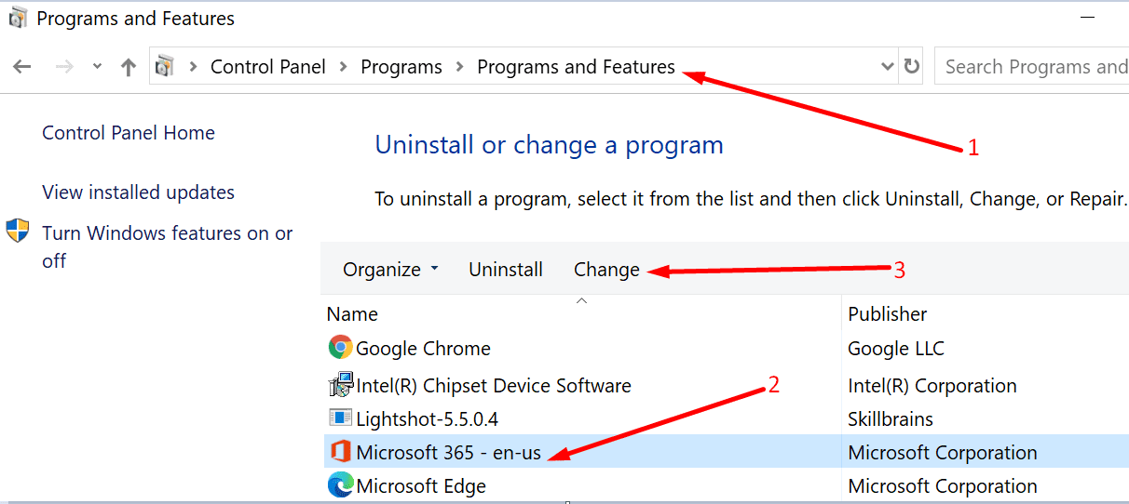Open Turn Windows features on or off
The width and height of the screenshot is (1129, 504).
[168, 247]
